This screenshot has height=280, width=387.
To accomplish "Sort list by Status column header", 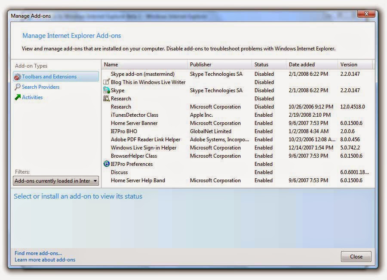I will [x=269, y=65].
